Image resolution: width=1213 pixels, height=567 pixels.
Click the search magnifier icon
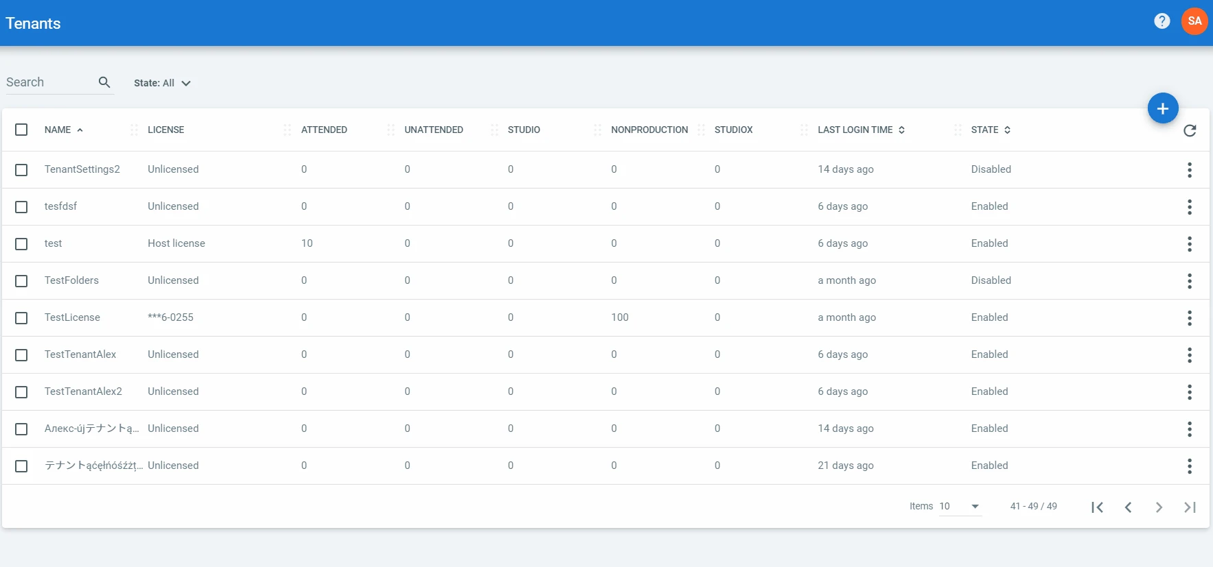click(x=104, y=82)
